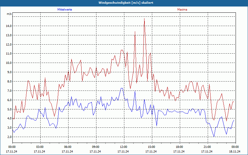Click the '13,0' y-axis value
248x155 pixels.
(9, 35)
